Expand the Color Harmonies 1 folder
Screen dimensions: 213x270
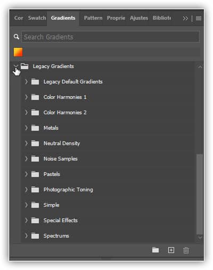[26, 97]
